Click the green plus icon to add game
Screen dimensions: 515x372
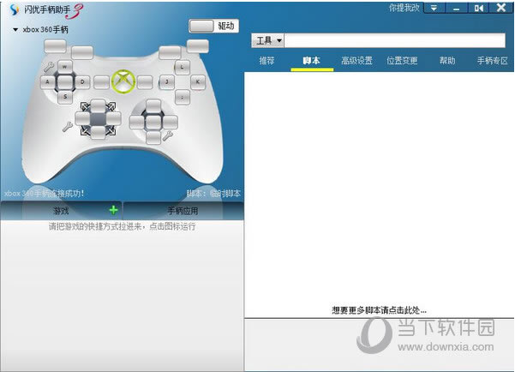[113, 210]
